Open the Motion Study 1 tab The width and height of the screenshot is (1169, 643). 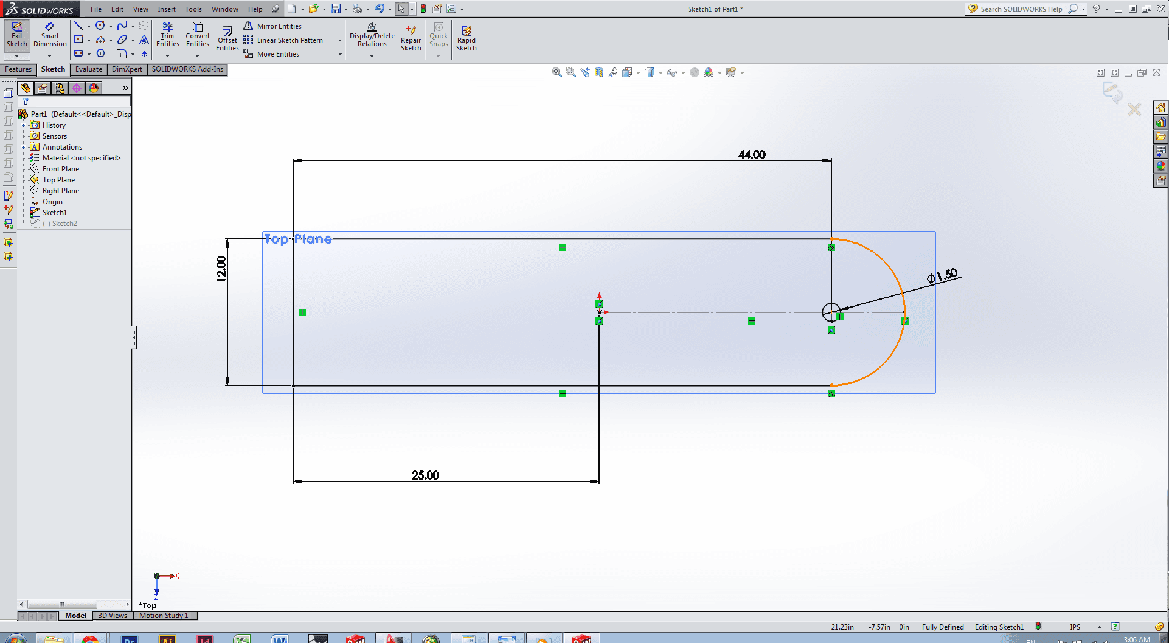point(164,616)
